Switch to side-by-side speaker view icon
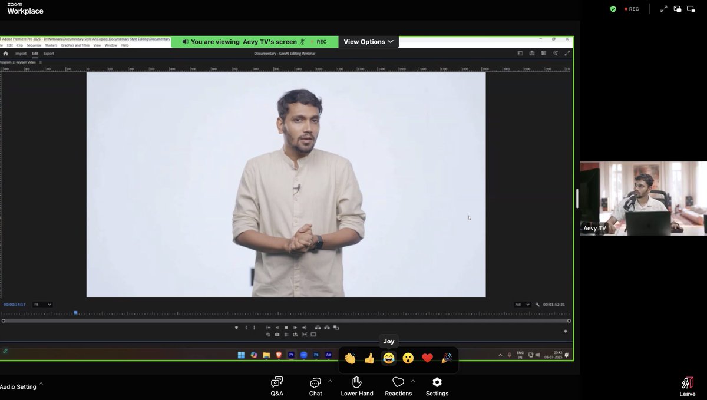This screenshot has height=400, width=707. point(678,9)
